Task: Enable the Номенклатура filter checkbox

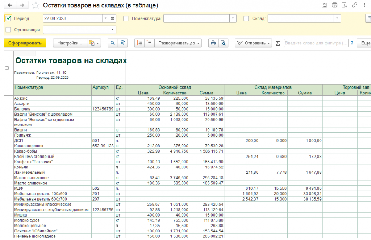Action: coord(126,18)
